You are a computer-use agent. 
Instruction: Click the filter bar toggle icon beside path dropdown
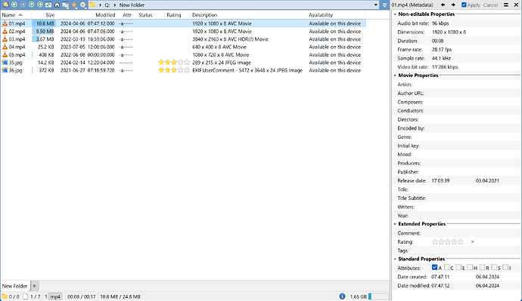(384, 5)
